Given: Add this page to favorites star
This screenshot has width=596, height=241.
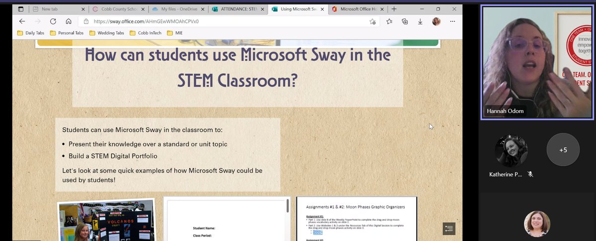Looking at the screenshot, I should click(x=372, y=21).
